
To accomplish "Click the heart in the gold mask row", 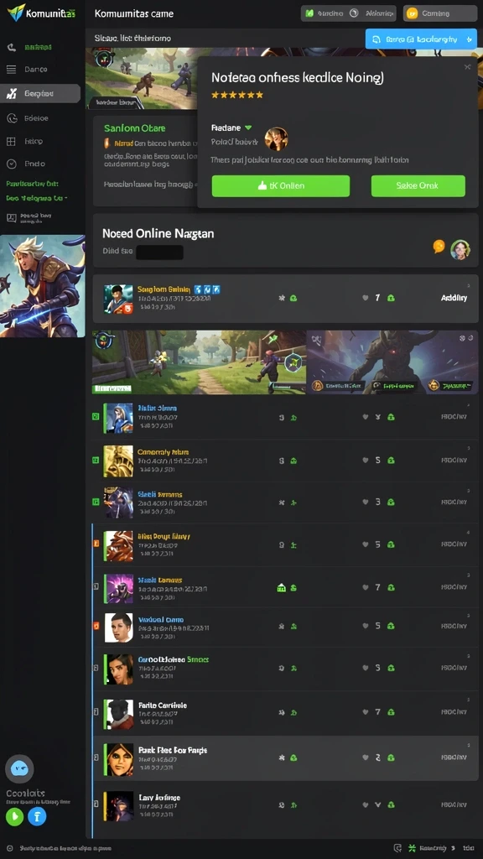I will pyautogui.click(x=366, y=461).
